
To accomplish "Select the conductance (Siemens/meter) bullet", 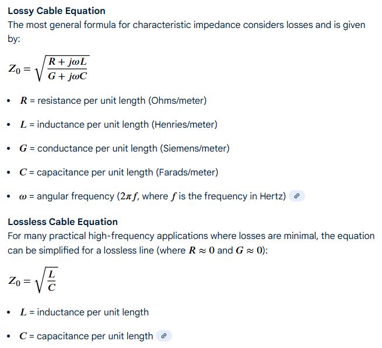I will [124, 149].
